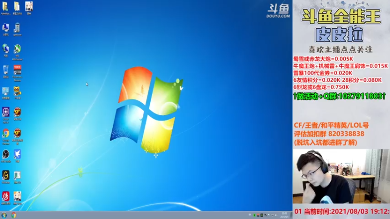Launch the YY voice cat-face shortcut
Image resolution: width=390 pixels, height=219 pixels.
click(x=17, y=93)
